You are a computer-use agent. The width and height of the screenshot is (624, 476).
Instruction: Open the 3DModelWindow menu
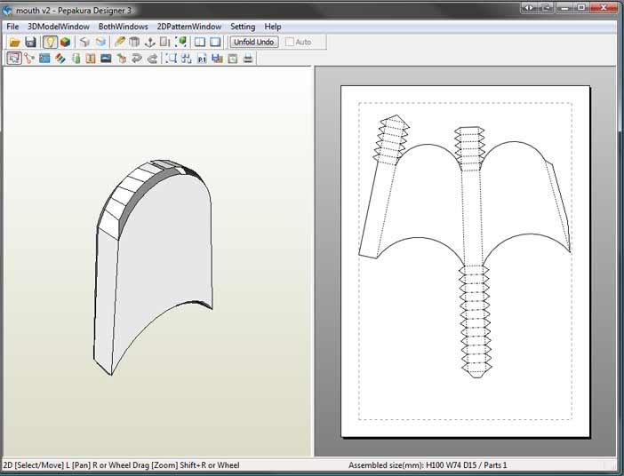tap(58, 27)
